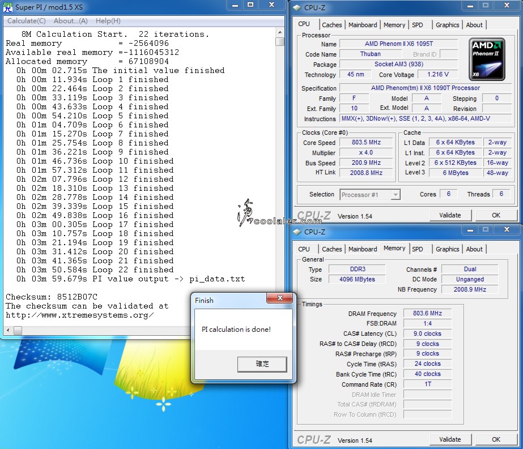Click the HT Link value '2008.8 MHz'

point(366,173)
